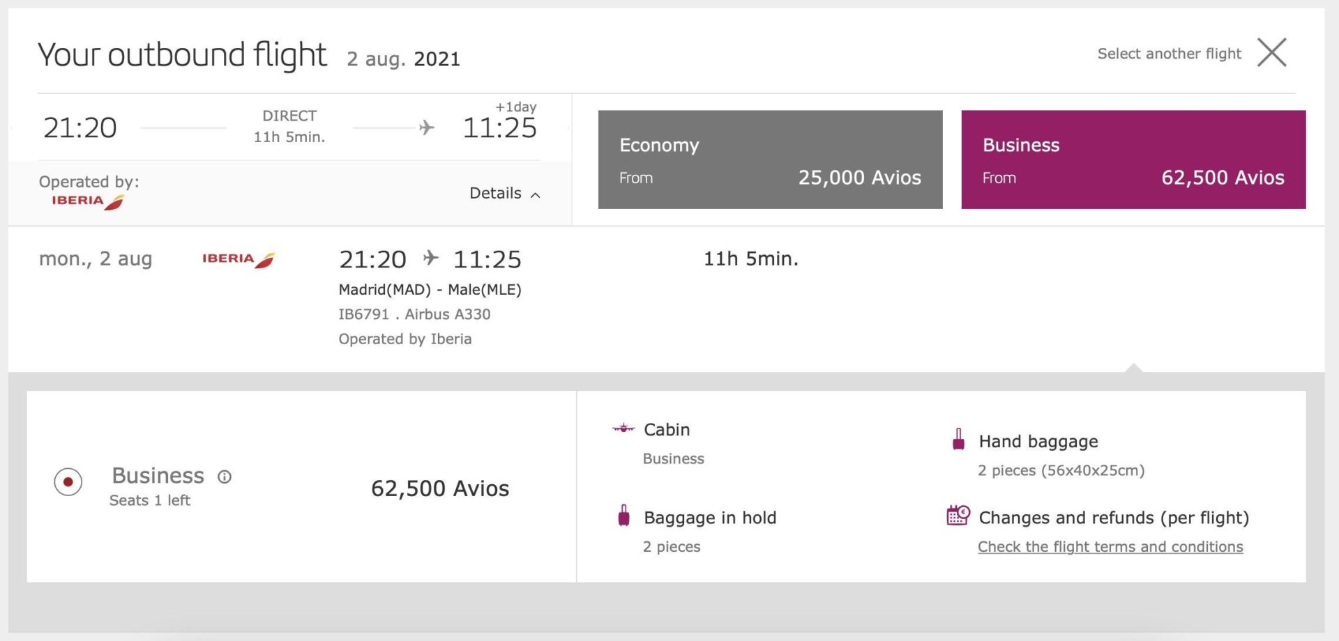Select the Business fare radio button
1339x641 pixels.
[68, 481]
